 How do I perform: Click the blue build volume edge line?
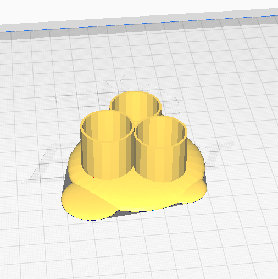pos(139,24)
